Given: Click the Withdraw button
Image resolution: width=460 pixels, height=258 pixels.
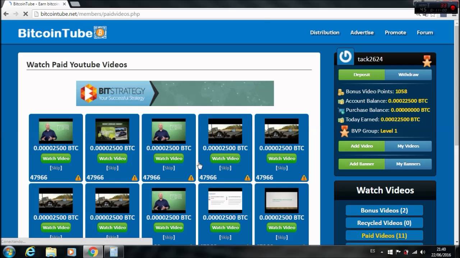Looking at the screenshot, I should (x=408, y=75).
